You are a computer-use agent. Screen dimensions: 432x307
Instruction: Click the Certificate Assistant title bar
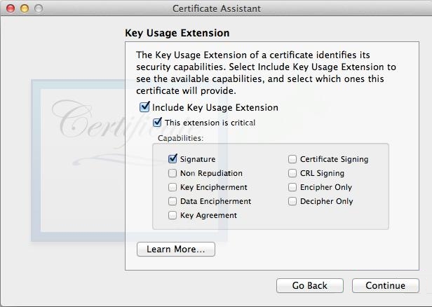[x=216, y=8]
